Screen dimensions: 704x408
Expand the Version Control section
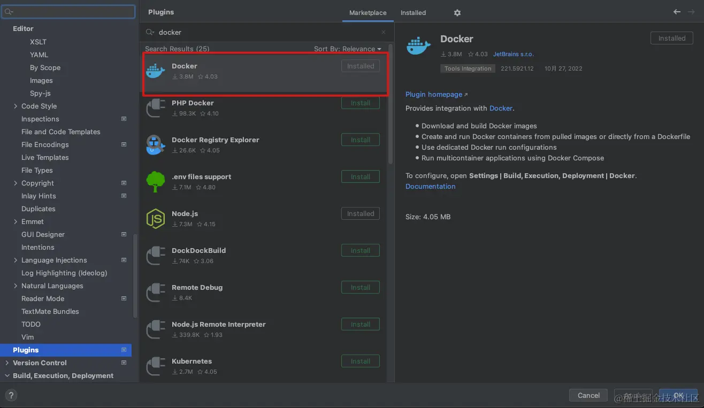coord(7,363)
